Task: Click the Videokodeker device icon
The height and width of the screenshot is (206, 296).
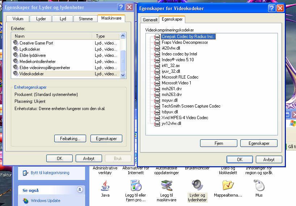Action: 16,73
